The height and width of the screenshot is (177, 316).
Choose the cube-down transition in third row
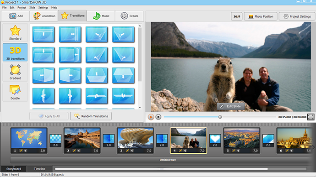tap(123, 75)
